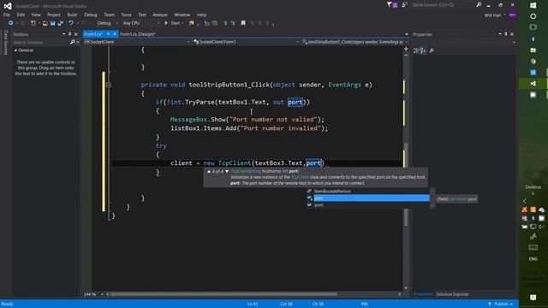
Task: Save the file with the Save icon
Action: (53, 23)
